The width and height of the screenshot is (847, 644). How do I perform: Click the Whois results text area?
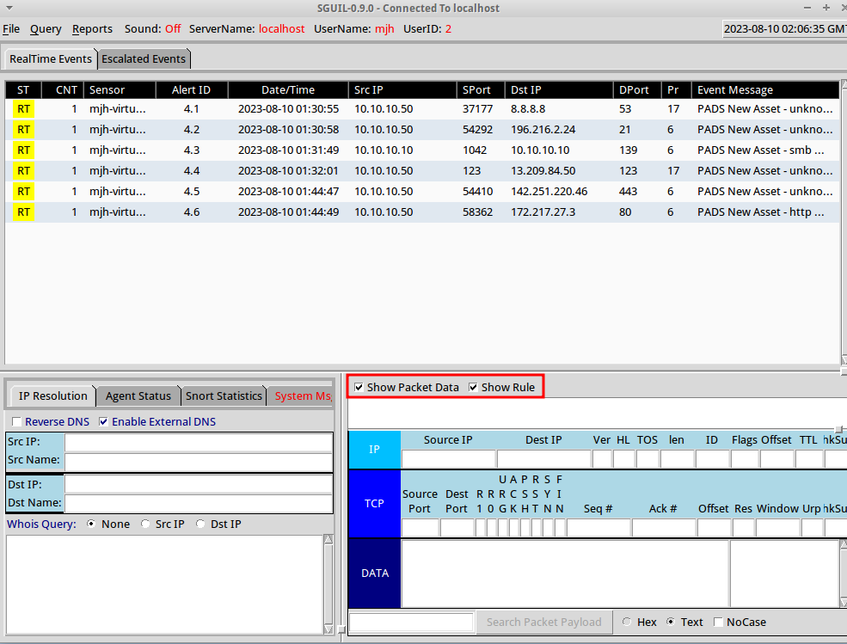[164, 584]
